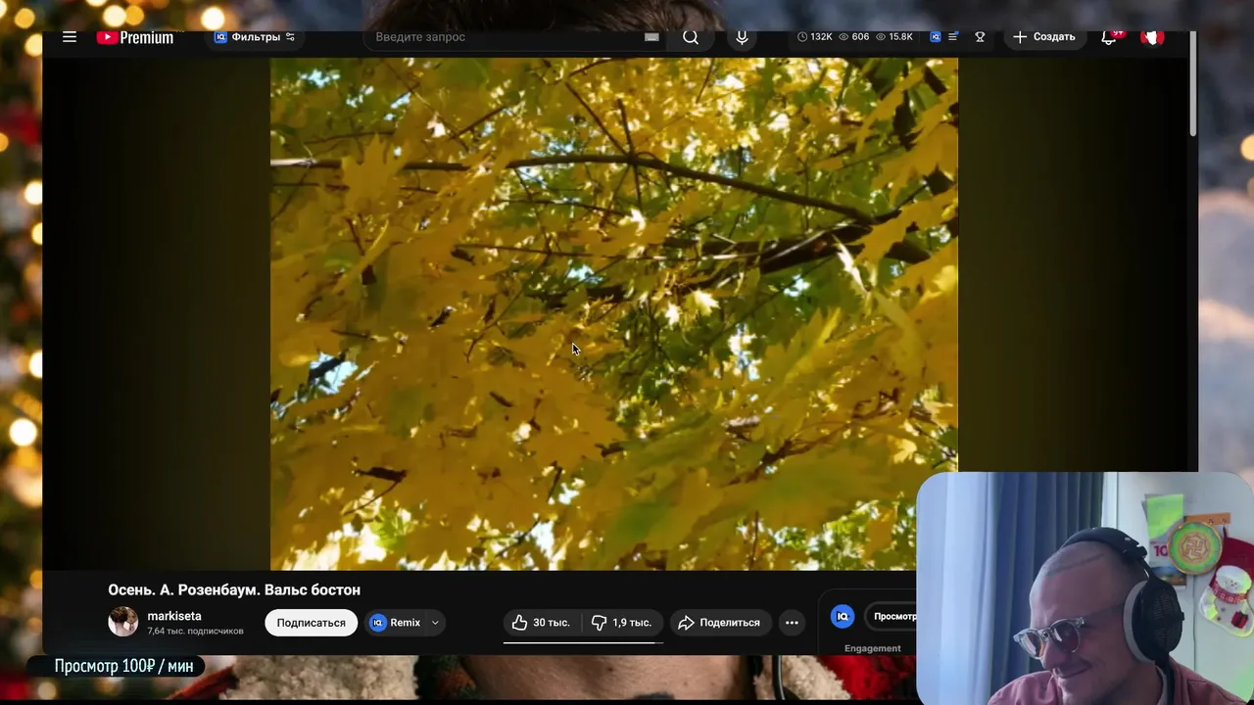Viewport: 1254px width, 705px height.
Task: Click the Поделиться share button
Action: [720, 623]
